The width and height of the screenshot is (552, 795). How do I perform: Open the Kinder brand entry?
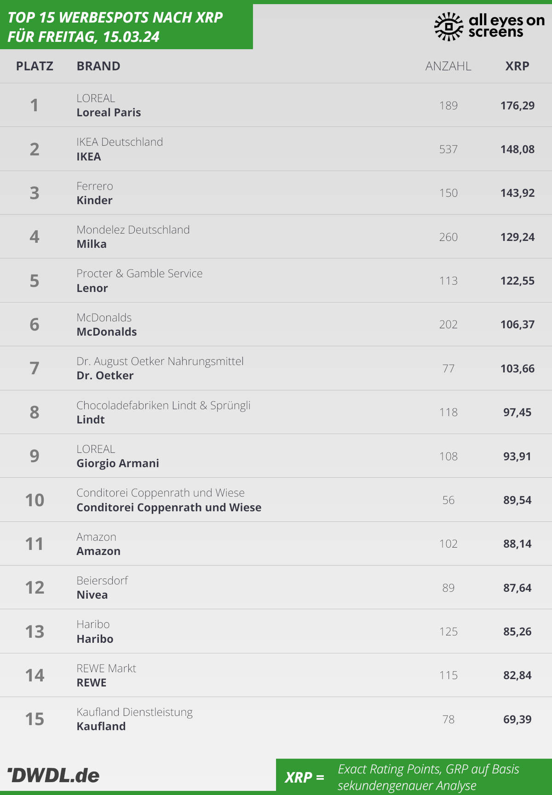coord(94,200)
